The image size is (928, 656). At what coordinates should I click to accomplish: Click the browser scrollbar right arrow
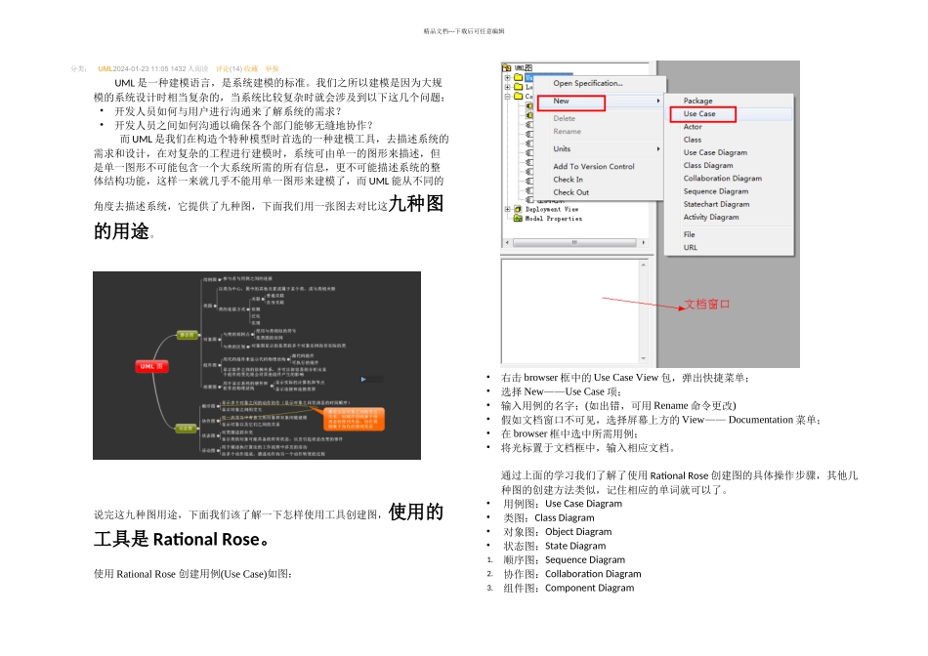644,242
